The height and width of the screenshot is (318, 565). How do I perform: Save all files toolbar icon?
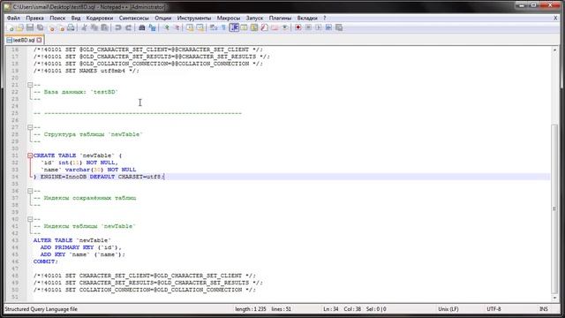[40, 27]
